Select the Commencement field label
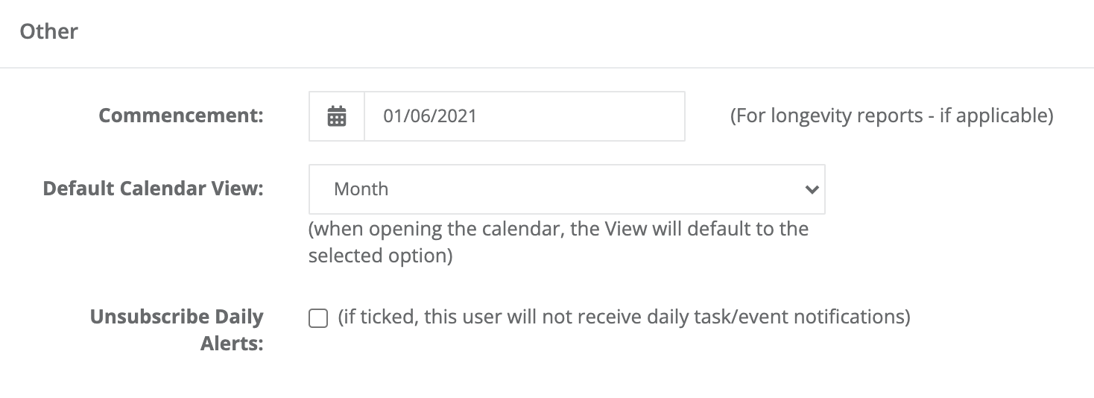Screen dimensions: 1094x398 pos(181,116)
